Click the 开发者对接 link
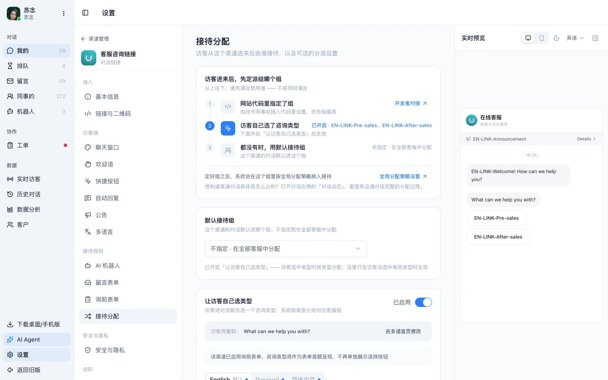This screenshot has height=380, width=608. [411, 103]
